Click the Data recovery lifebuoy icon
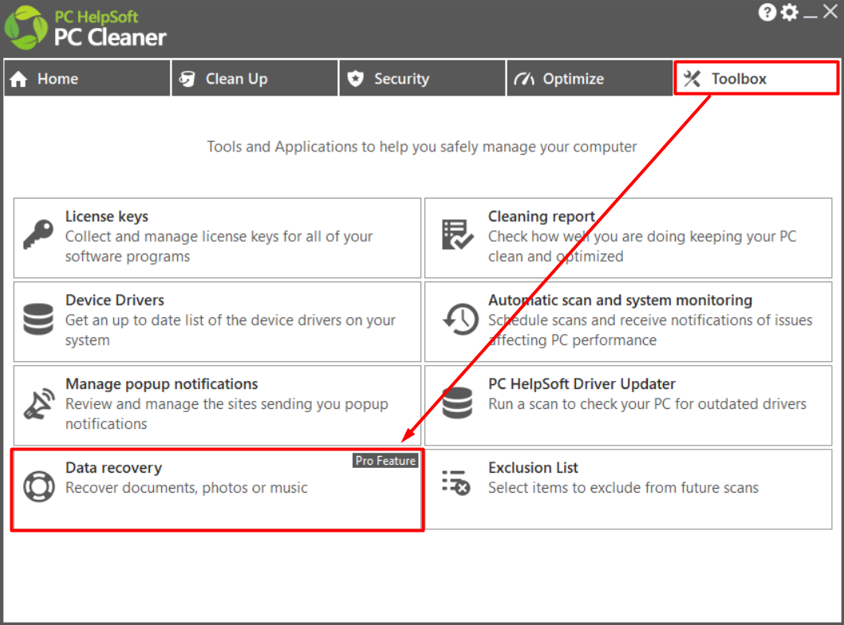The width and height of the screenshot is (844, 625). coord(39,486)
